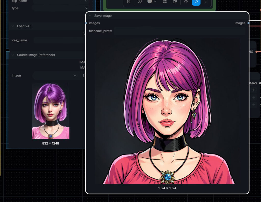Viewport: 261px width, 202px height.
Task: Click the images input port on Save Image
Action: pyautogui.click(x=86, y=23)
